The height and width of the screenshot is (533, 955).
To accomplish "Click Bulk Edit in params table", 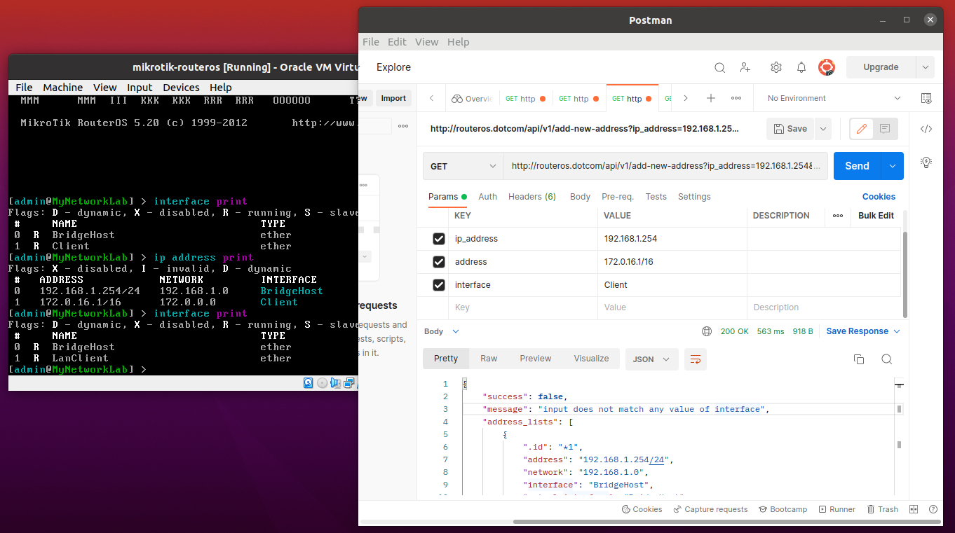I will click(876, 216).
